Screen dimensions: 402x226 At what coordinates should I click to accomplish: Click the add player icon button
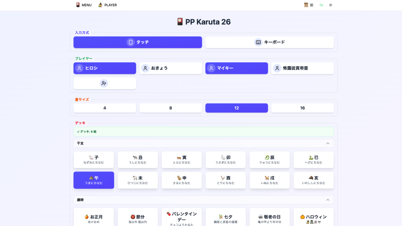(x=104, y=83)
